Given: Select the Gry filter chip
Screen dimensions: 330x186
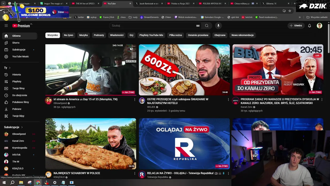Looking at the screenshot, I should point(131,35).
